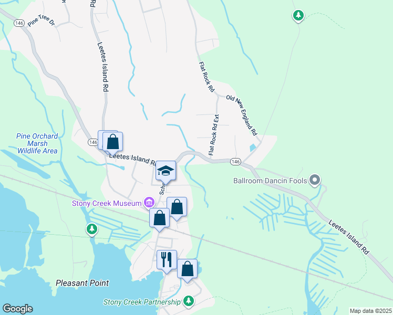Viewport: 393px width, 315px height.
Task: Click the Stony Creek Partnership text label
Action: (142, 302)
